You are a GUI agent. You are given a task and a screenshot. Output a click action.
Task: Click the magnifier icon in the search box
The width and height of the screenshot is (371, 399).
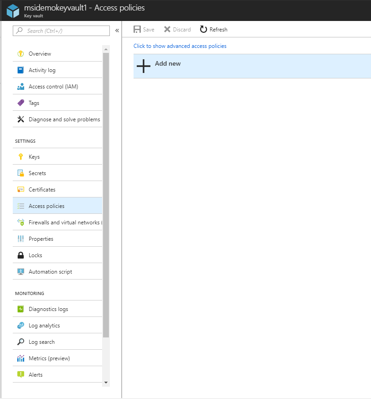(19, 31)
